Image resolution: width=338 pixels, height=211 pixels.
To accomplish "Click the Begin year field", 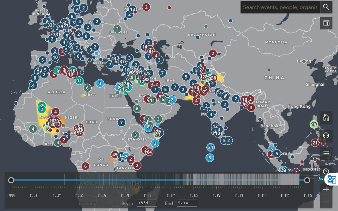I will pyautogui.click(x=147, y=203).
